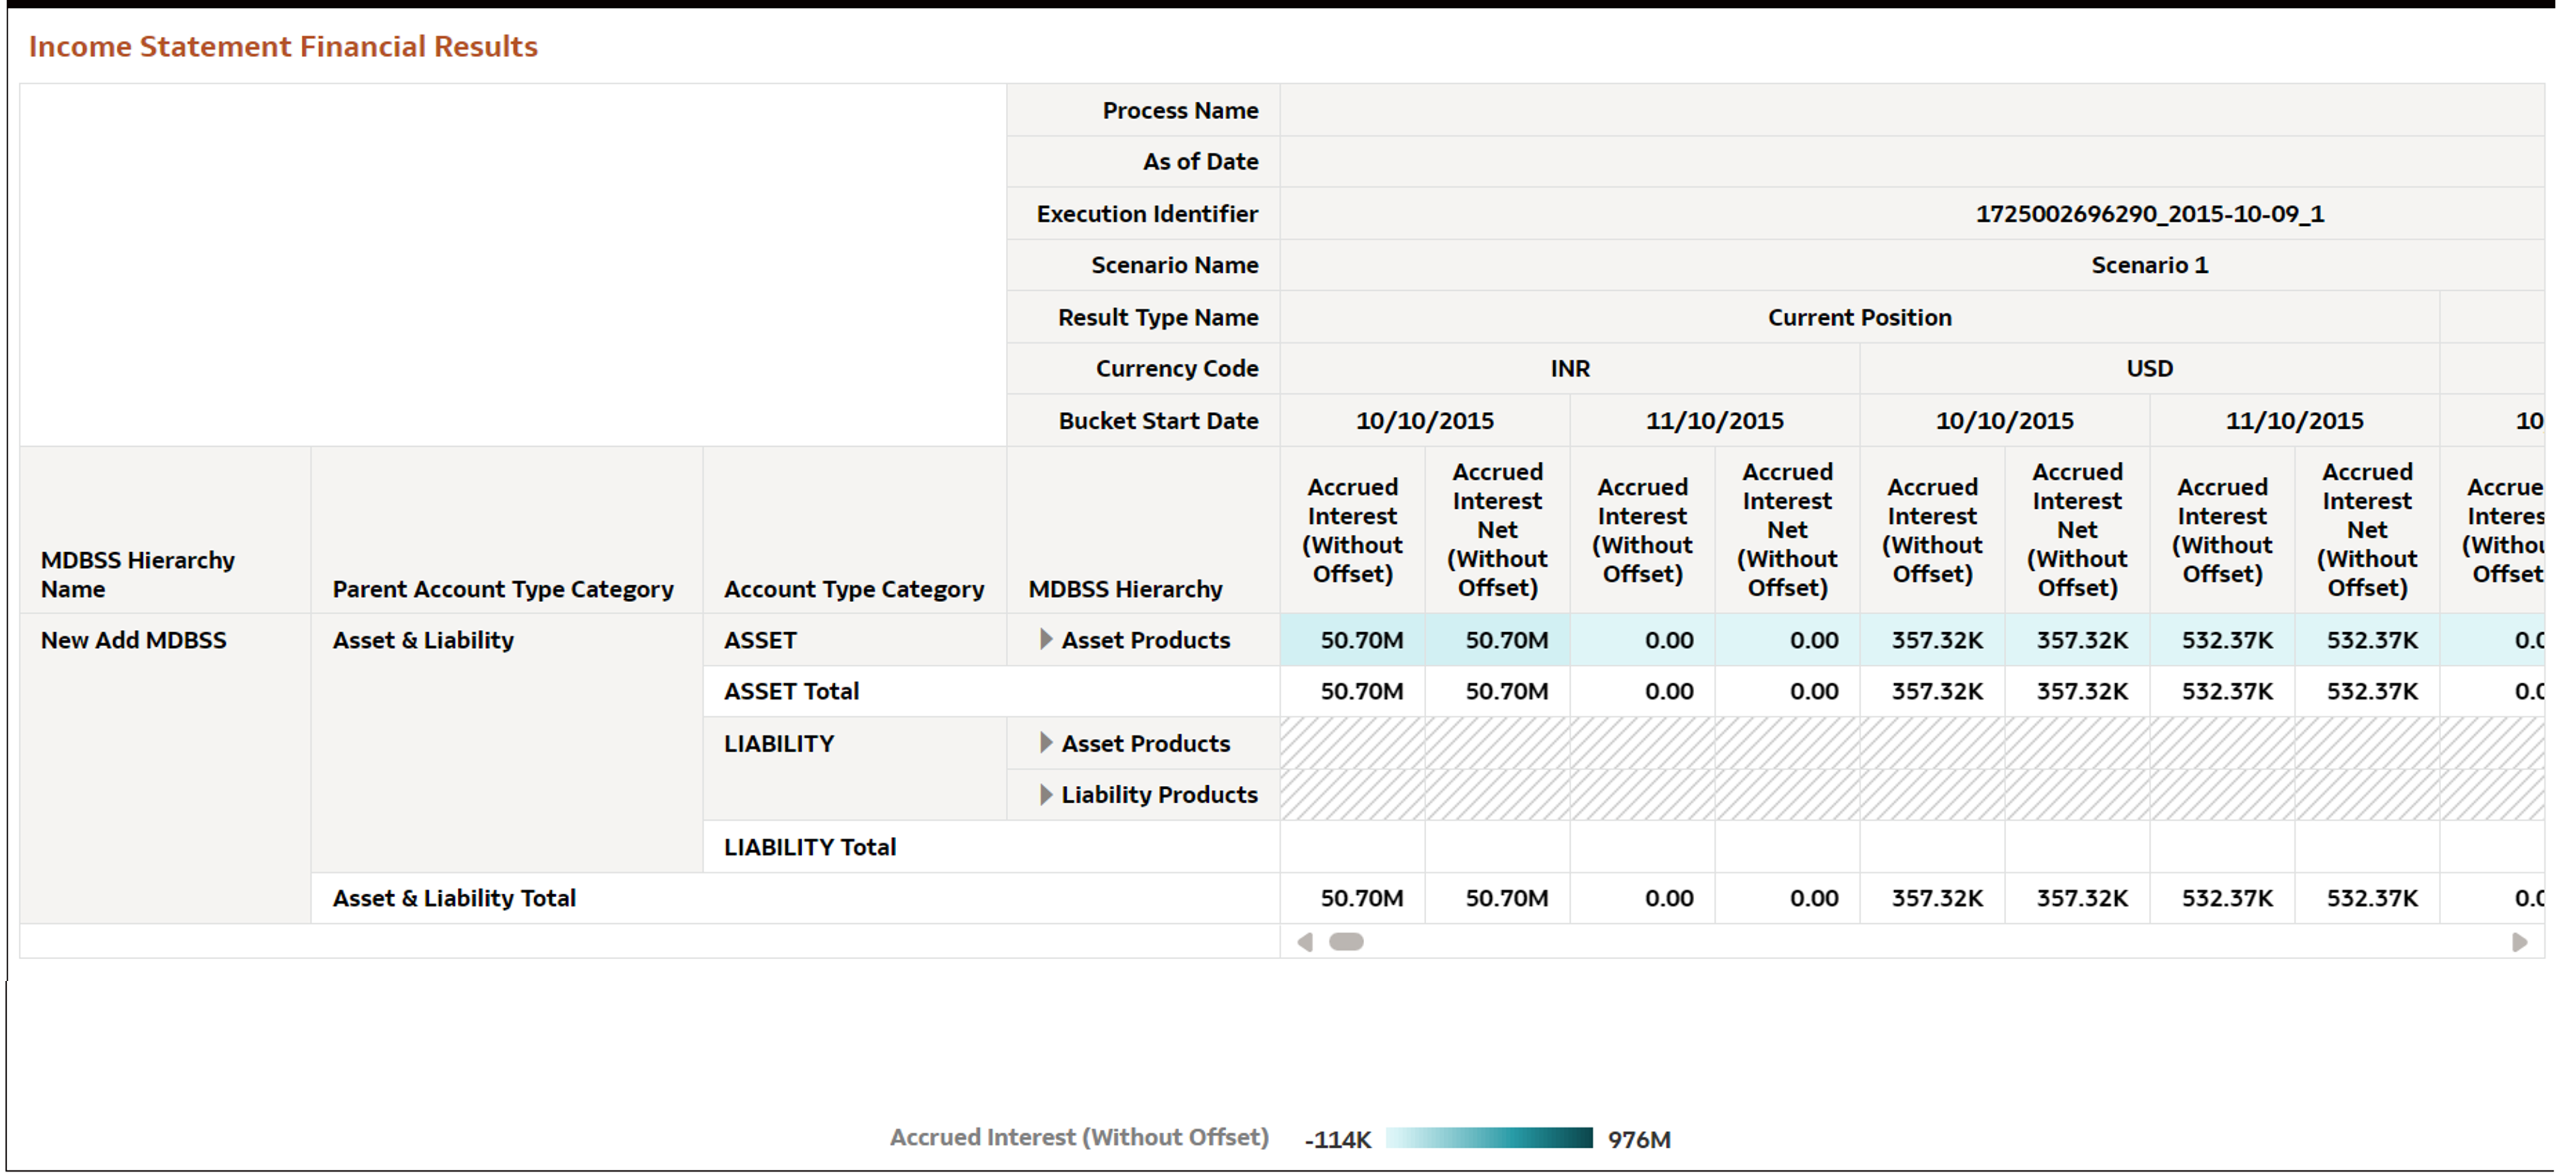2576x1173 pixels.
Task: Expand Asset Products under ASSET row
Action: [x=1046, y=639]
